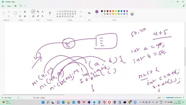Image resolution: width=186 pixels, height=105 pixels.
Task: Select the Text tool
Action: [x=42, y=12]
